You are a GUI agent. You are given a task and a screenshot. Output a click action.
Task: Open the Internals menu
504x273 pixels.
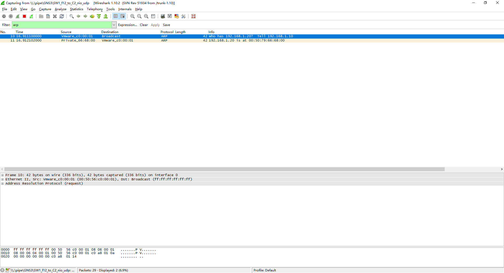click(x=125, y=9)
